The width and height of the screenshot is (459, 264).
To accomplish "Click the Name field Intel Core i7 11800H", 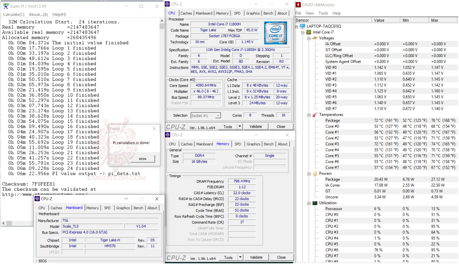I will click(224, 24).
